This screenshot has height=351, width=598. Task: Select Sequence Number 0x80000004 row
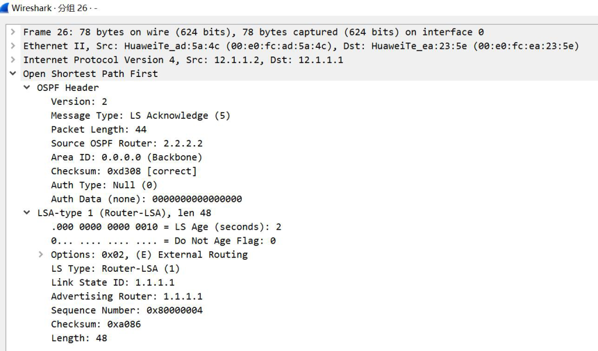point(127,310)
